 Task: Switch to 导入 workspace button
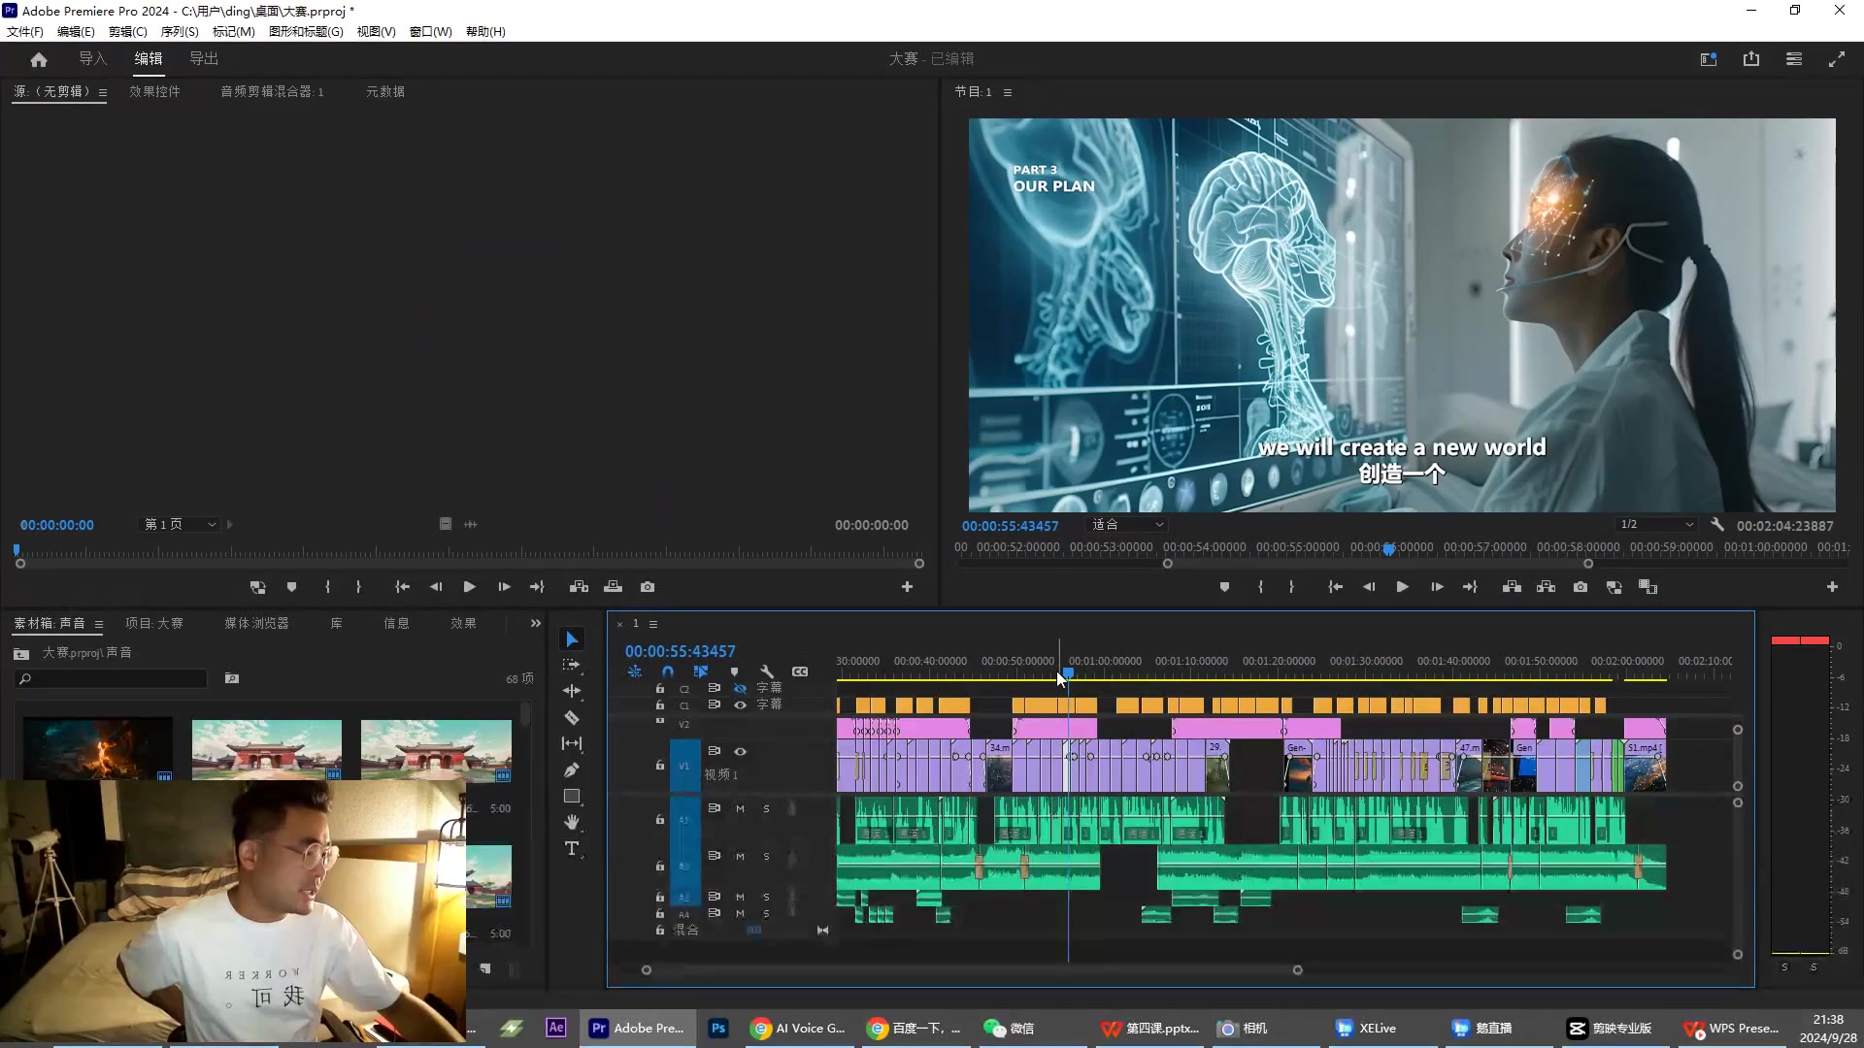click(92, 58)
